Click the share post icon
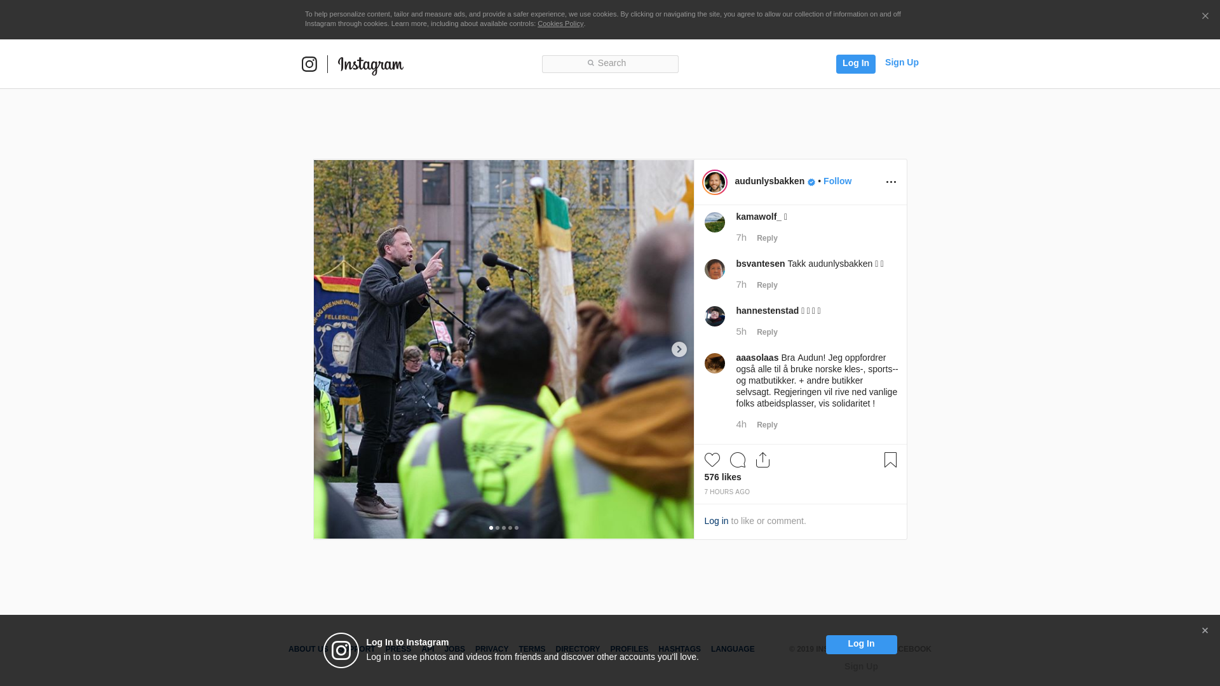 pyautogui.click(x=762, y=460)
